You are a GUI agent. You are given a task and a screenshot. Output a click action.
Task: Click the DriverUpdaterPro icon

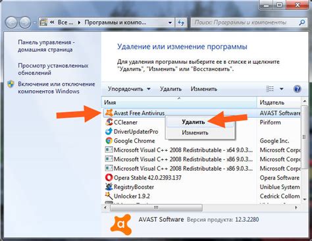109,132
